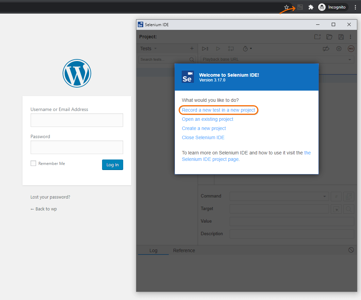The width and height of the screenshot is (361, 300).
Task: Click Lost your password link
Action: 50,197
